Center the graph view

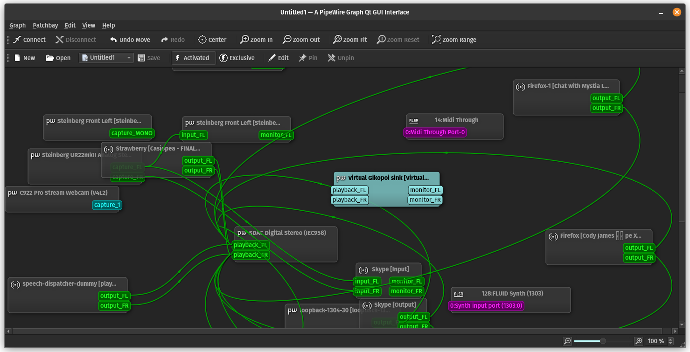pyautogui.click(x=212, y=40)
